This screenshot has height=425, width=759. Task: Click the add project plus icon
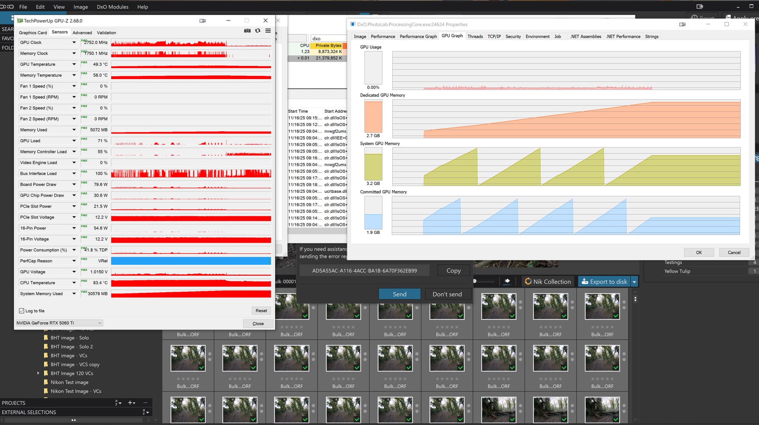coord(130,402)
